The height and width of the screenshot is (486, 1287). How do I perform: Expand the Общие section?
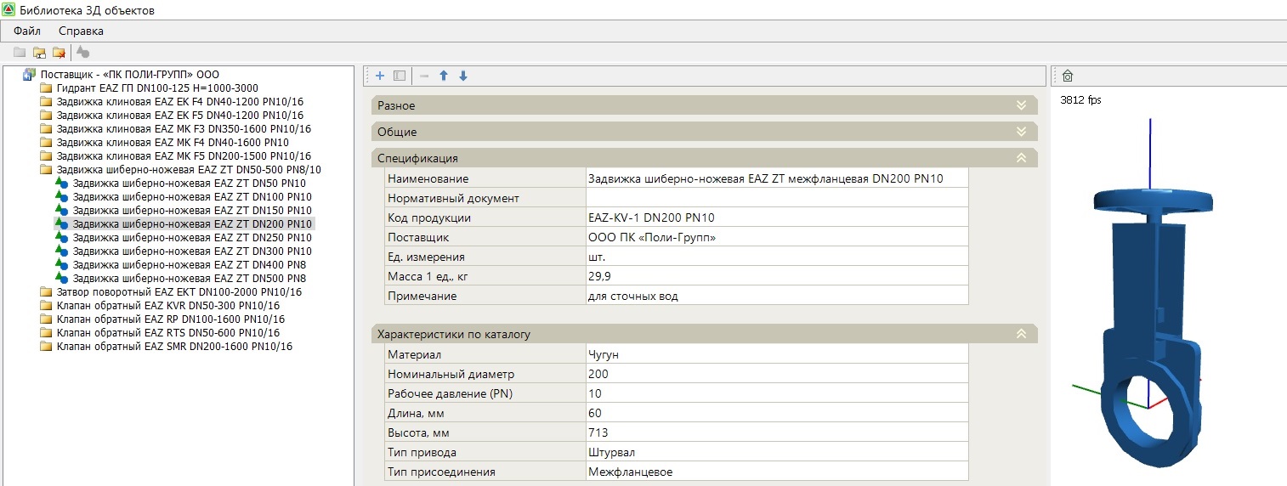click(1021, 132)
